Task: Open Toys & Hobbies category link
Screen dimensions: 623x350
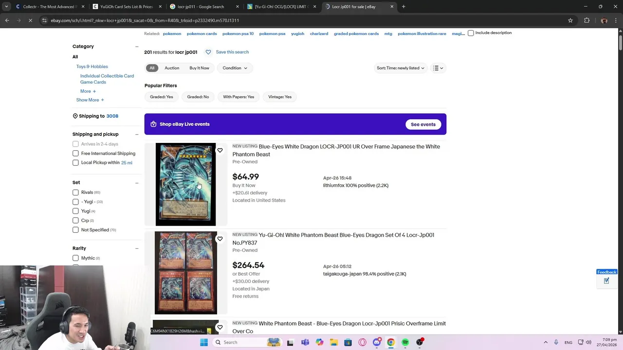Action: click(x=92, y=67)
